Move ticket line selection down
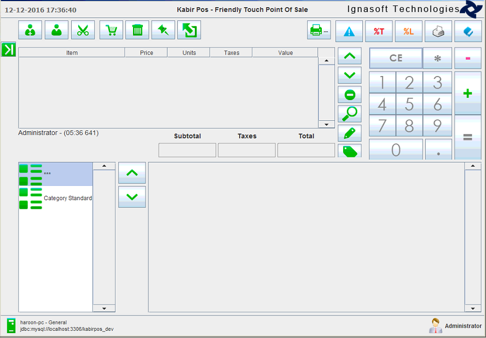Image resolution: width=486 pixels, height=338 pixels. [x=350, y=75]
